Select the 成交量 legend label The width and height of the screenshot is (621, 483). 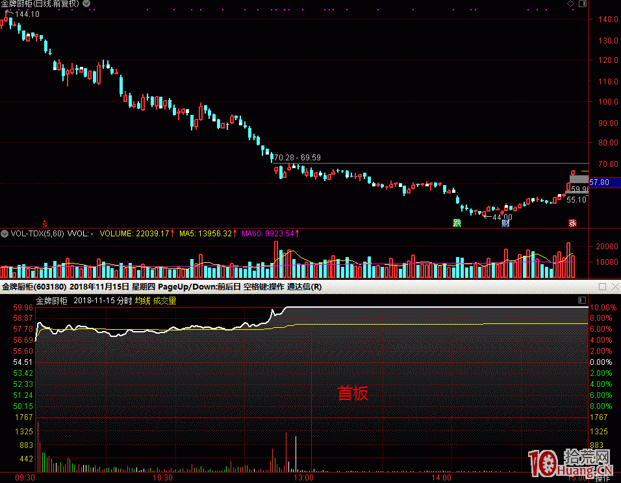(x=164, y=301)
